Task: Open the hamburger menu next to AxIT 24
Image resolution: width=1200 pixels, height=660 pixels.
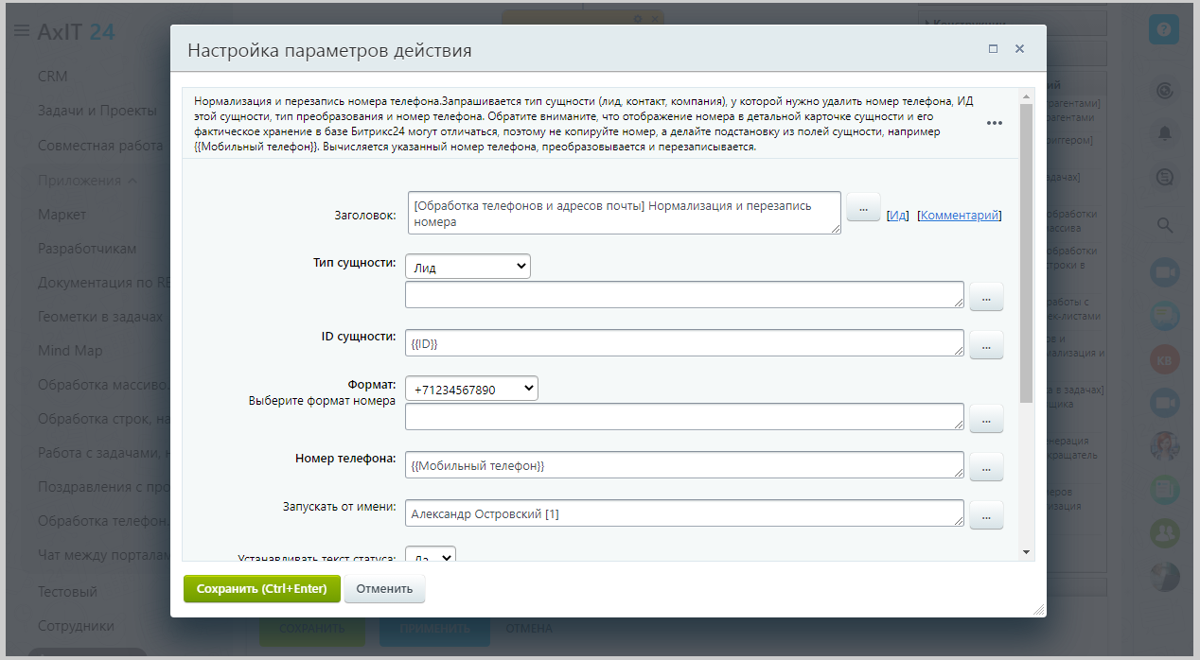Action: 21,31
